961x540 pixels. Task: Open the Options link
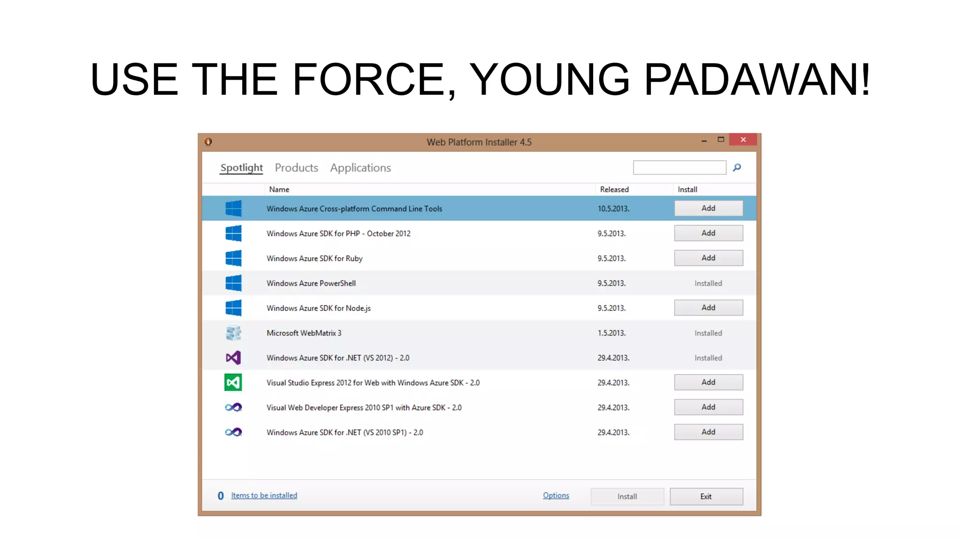point(556,495)
